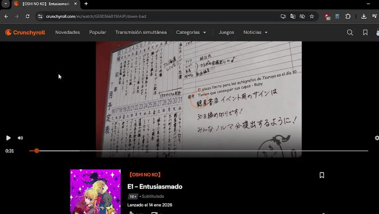Install app icon in address bar
The width and height of the screenshot is (379, 214).
click(283, 16)
